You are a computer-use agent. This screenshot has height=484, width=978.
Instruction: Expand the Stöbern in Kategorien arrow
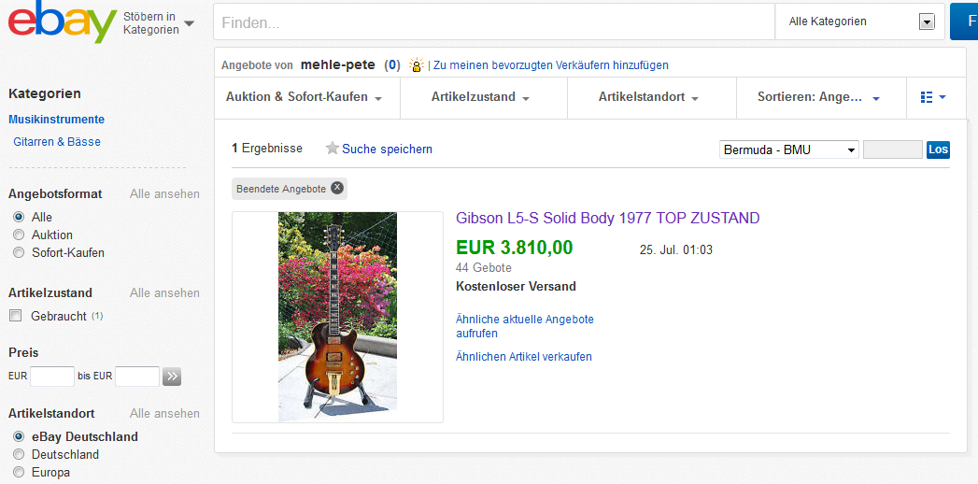189,23
